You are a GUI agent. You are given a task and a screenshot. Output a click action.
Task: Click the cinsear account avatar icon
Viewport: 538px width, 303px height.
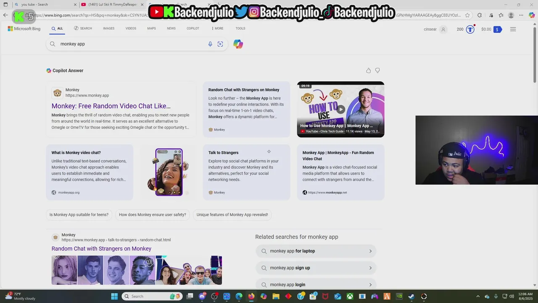tap(443, 29)
